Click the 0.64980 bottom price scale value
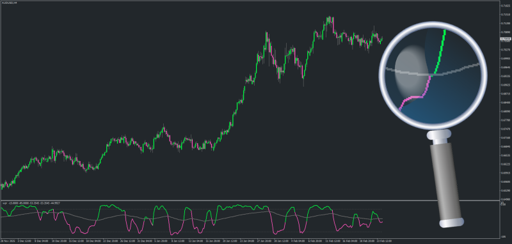Viewport: 512px width, 244px height. tap(505, 199)
